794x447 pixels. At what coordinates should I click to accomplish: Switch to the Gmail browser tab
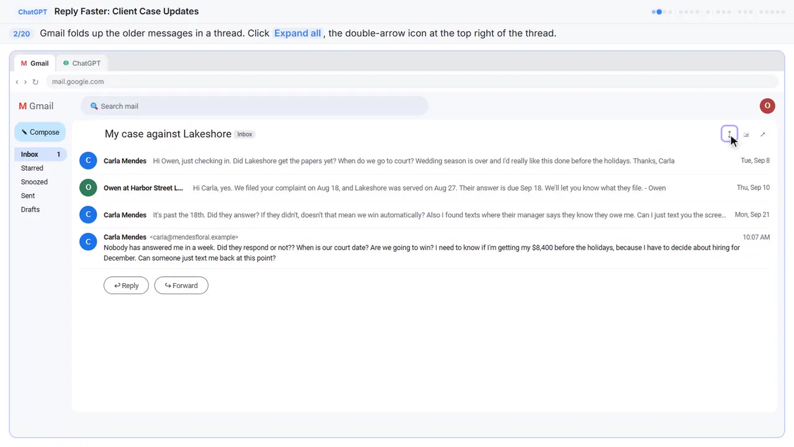click(35, 63)
